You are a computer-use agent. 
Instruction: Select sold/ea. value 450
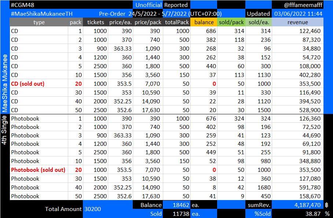[259, 196]
